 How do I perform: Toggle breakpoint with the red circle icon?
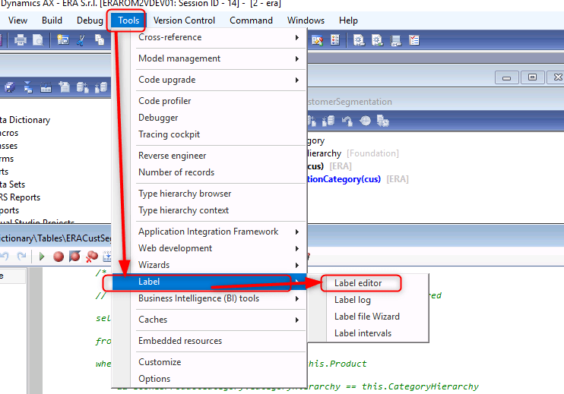(x=59, y=256)
